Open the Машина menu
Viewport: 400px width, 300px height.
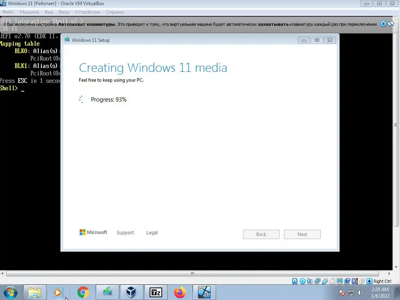29,12
